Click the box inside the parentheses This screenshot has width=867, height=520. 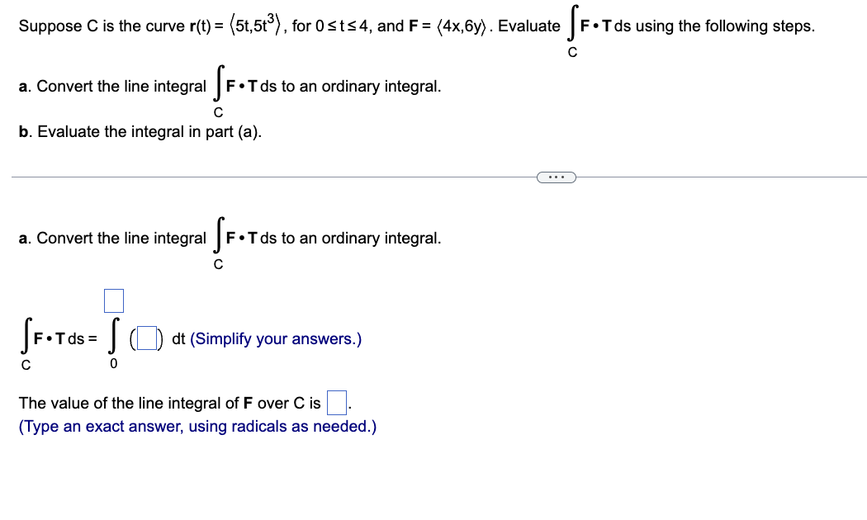[x=149, y=336]
